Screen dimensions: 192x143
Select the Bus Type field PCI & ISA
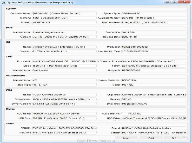coord(64,85)
